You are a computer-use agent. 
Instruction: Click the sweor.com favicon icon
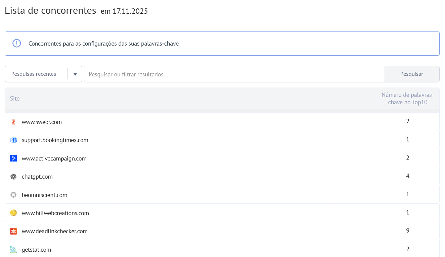pos(13,122)
